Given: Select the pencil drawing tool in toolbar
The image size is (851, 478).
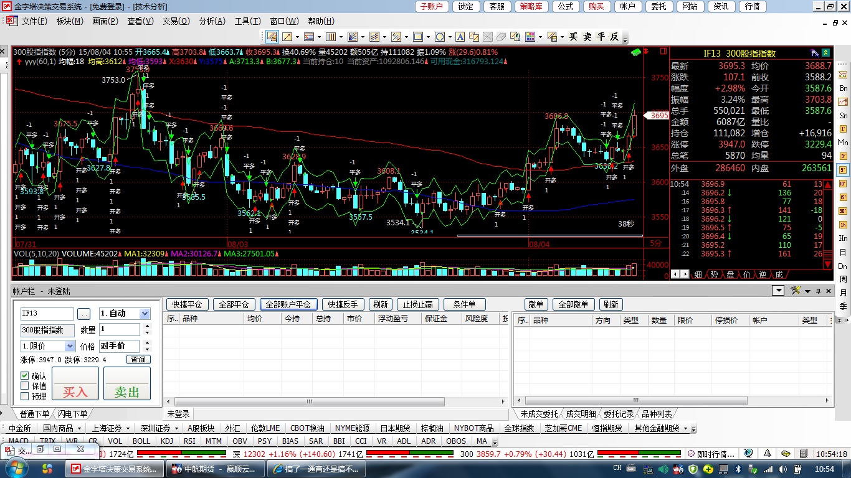Looking at the screenshot, I should [272, 37].
